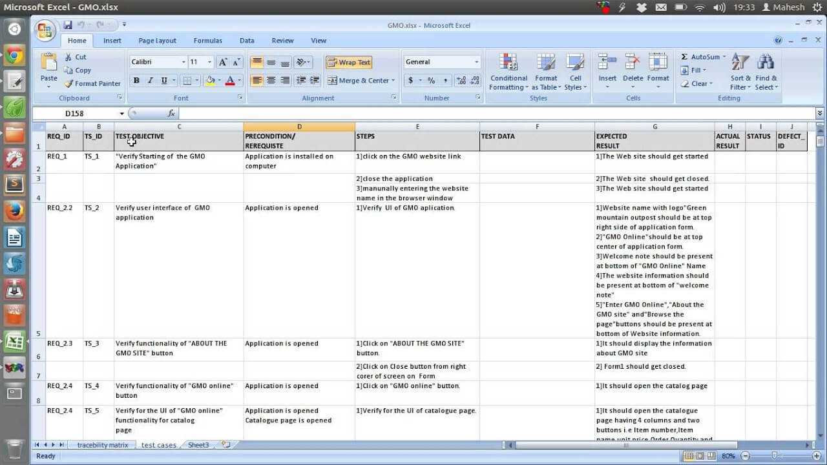Open Find & Select menu
The image size is (827, 465).
pyautogui.click(x=766, y=72)
